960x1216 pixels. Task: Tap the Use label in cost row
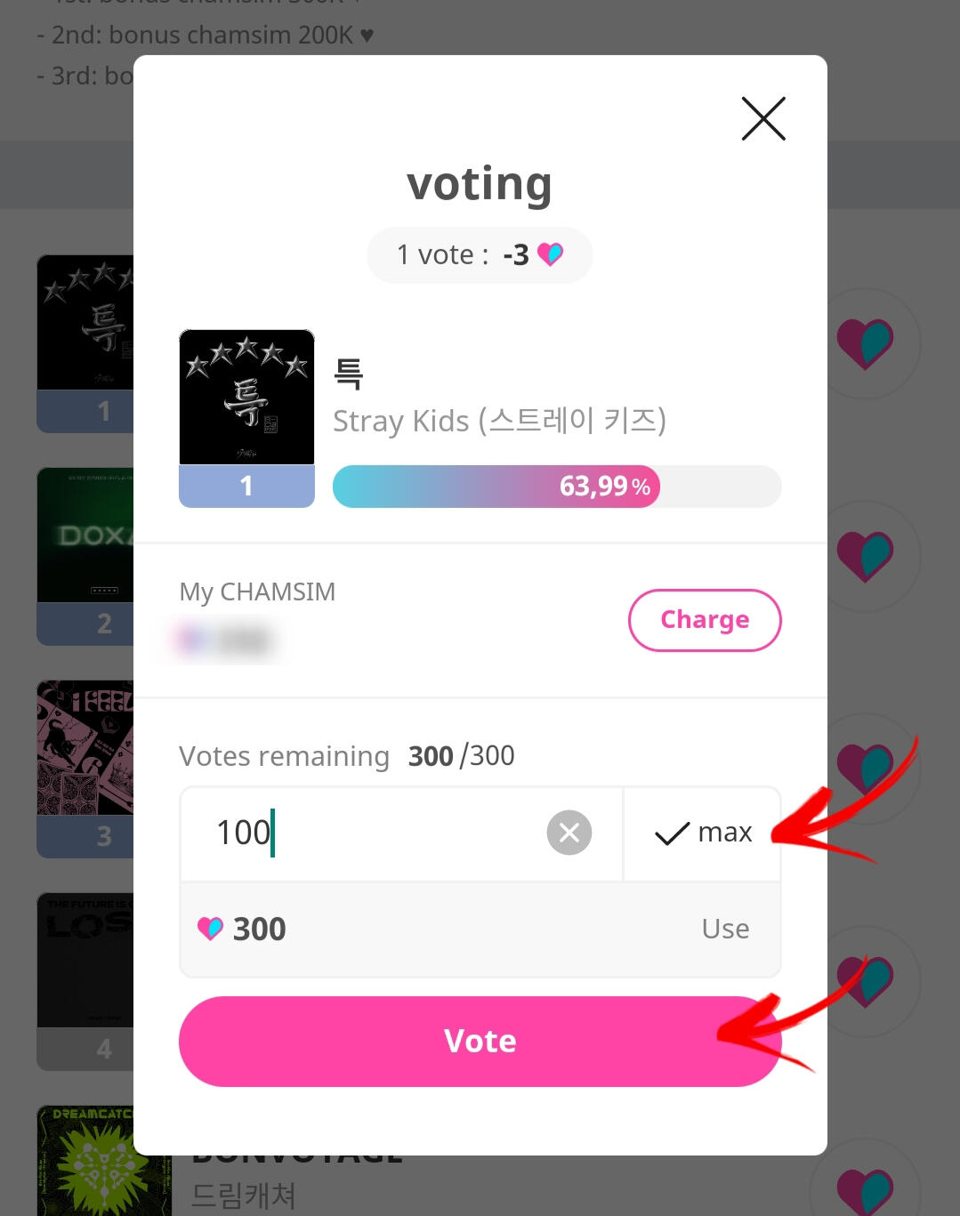725,929
